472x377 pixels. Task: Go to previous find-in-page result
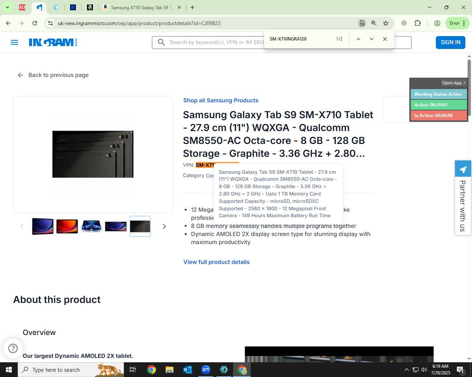pos(358,39)
